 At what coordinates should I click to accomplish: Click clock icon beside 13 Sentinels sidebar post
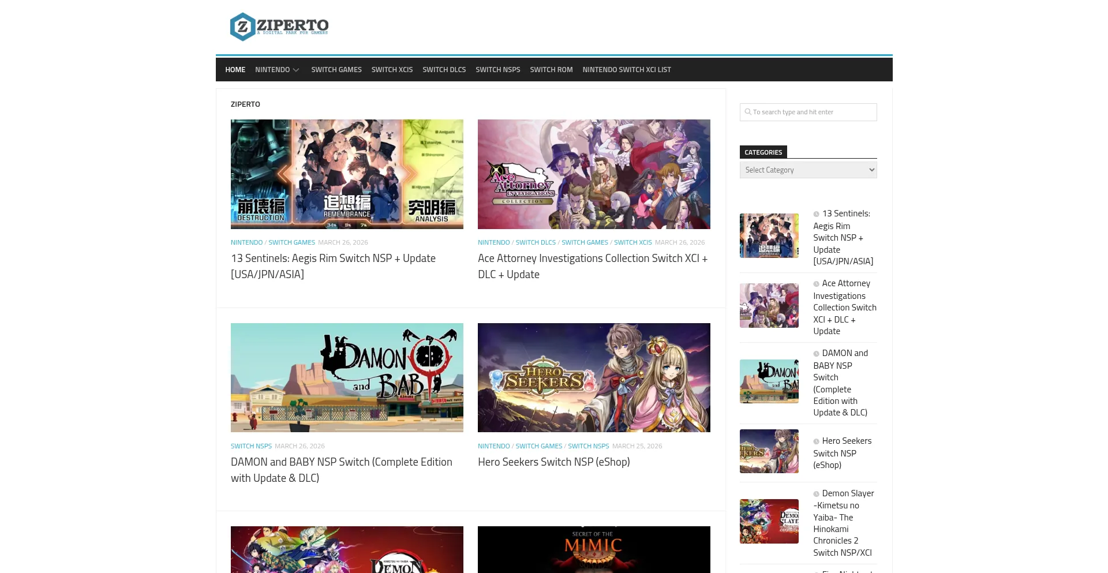click(817, 214)
